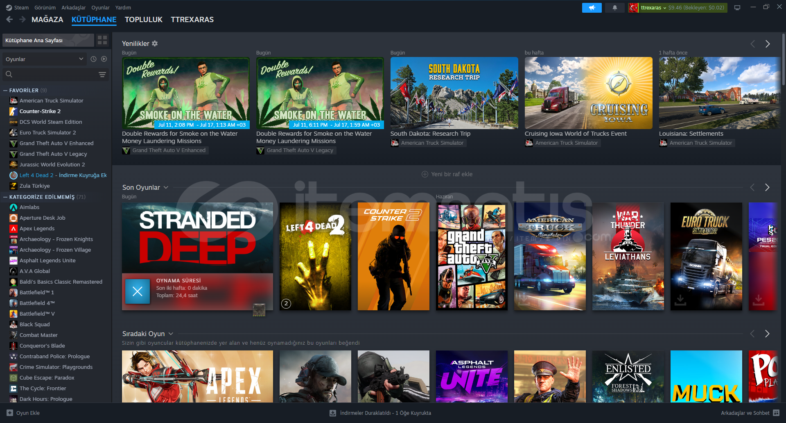Cancel Stranded Deep with the X button
This screenshot has height=423, width=786.
point(138,291)
